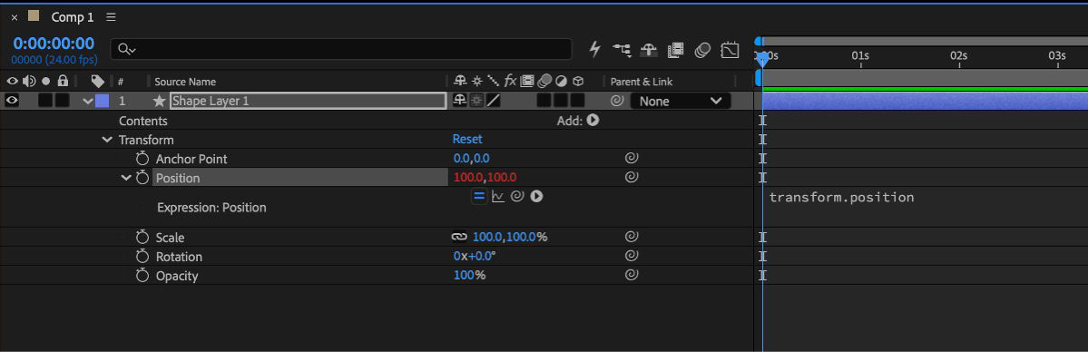The width and height of the screenshot is (1088, 352).
Task: Toggle 3D layer box on Shape Layer 1
Action: [x=577, y=101]
